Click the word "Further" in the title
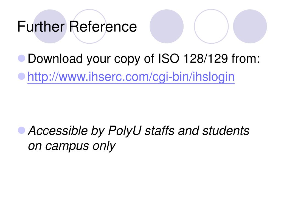Image resolution: width=281 pixels, height=211 pixels. pos(41,27)
